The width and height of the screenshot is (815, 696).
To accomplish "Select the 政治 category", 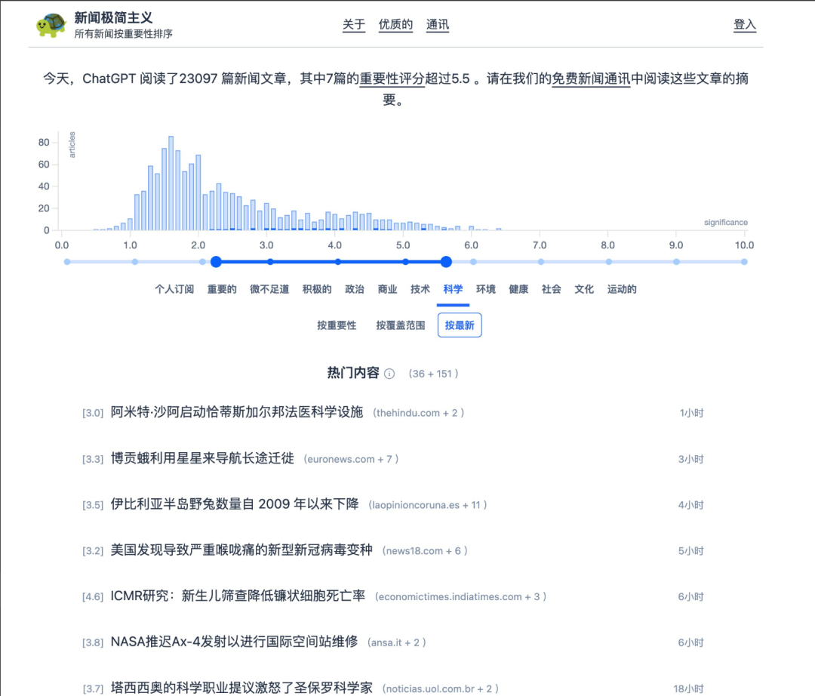I will pos(355,289).
